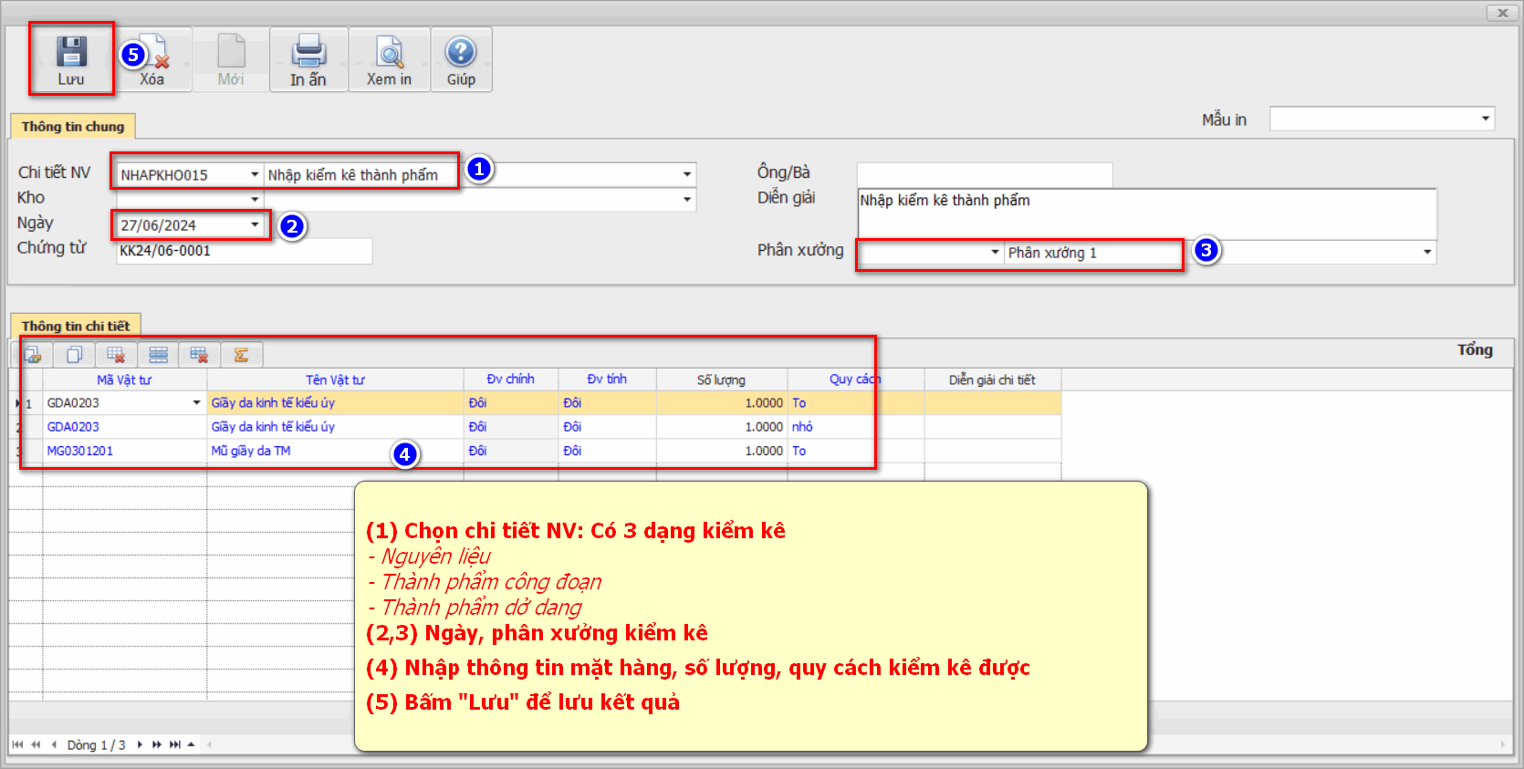Go to next row in record navigator

pos(140,744)
